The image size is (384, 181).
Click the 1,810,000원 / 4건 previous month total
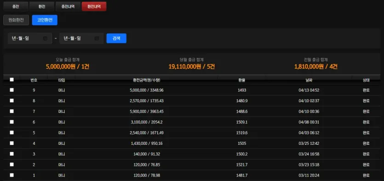[x=316, y=66]
